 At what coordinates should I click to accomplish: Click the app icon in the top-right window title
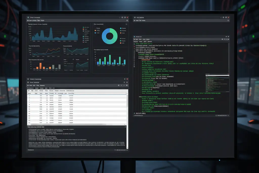click(135, 17)
